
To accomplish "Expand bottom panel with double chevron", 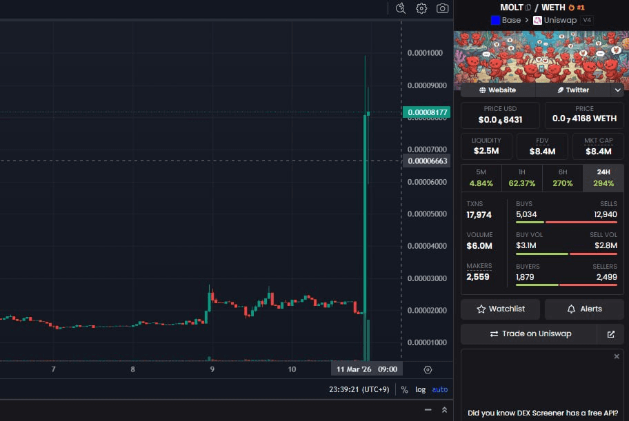I will click(x=444, y=410).
